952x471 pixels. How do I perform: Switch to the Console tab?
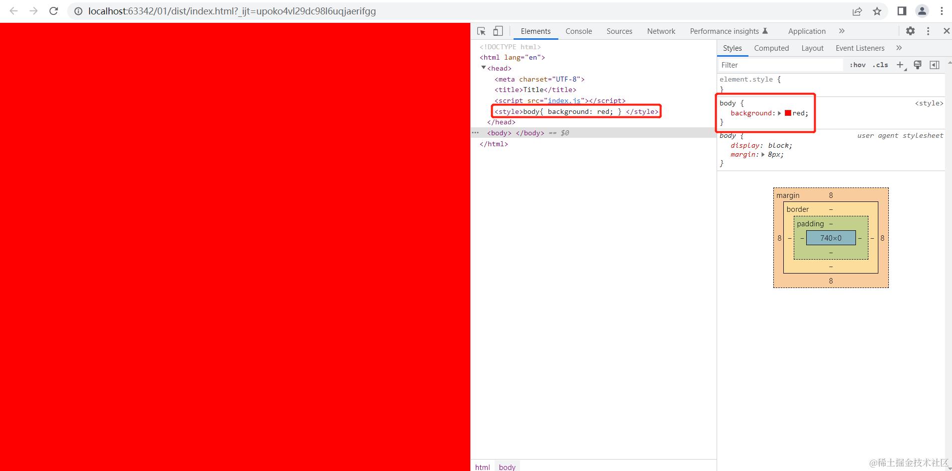(579, 31)
